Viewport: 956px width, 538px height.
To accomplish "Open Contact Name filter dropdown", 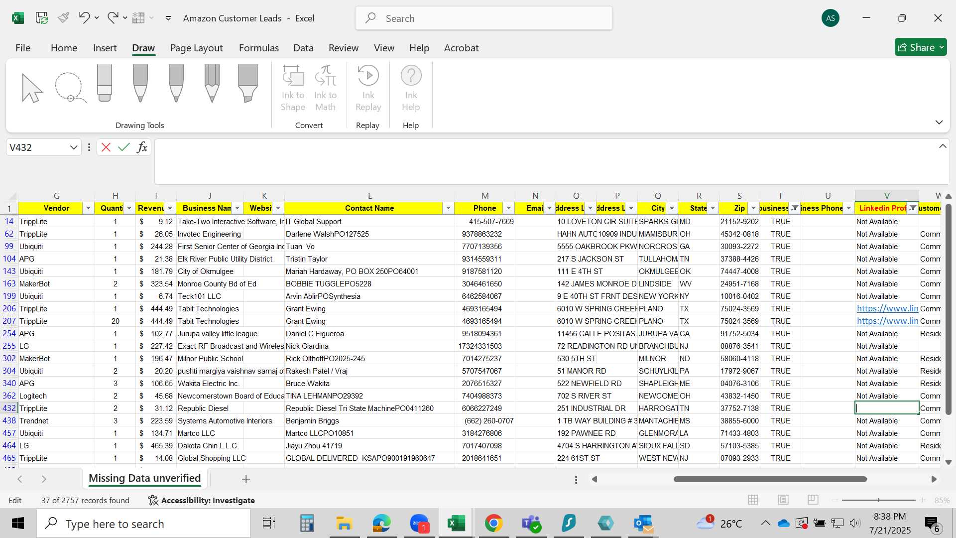I will (448, 208).
